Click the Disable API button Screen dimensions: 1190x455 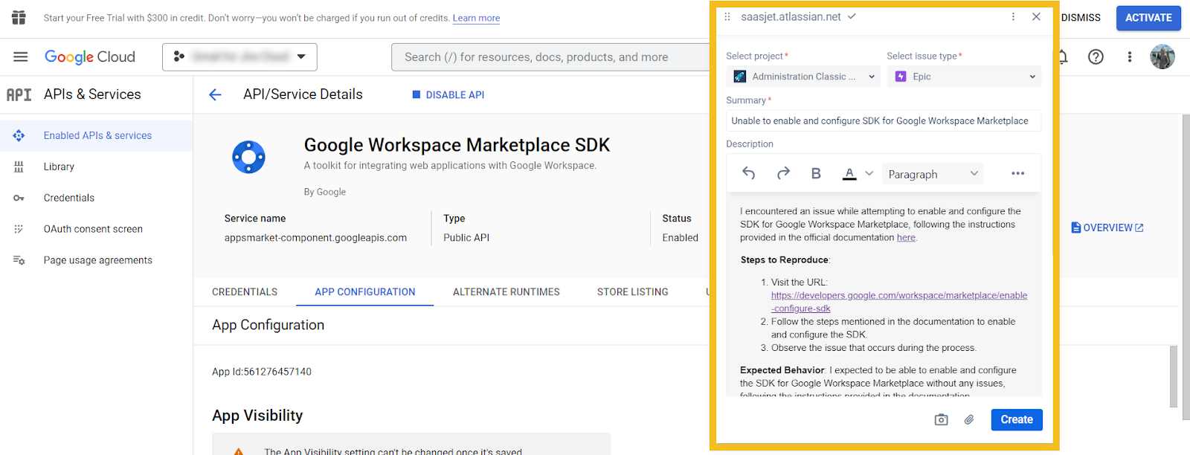pos(448,95)
